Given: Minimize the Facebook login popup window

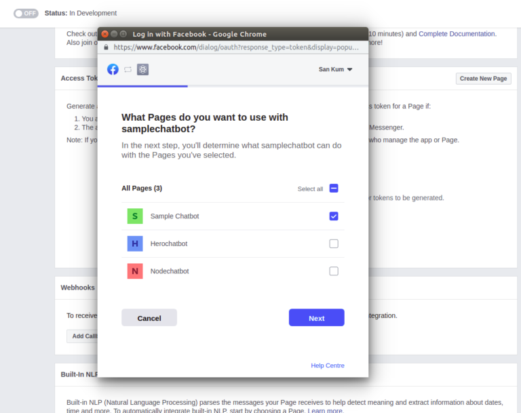Looking at the screenshot, I should [x=114, y=34].
